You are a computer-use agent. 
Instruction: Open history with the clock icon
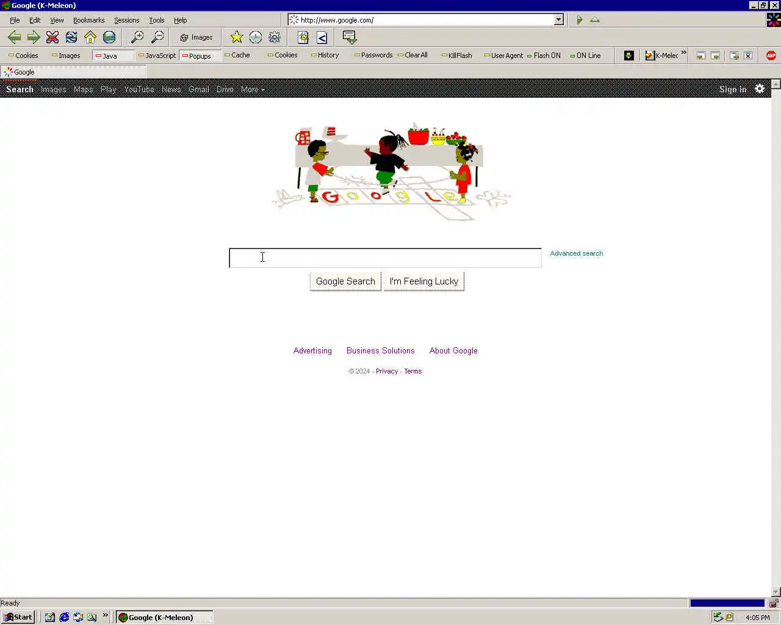[256, 37]
